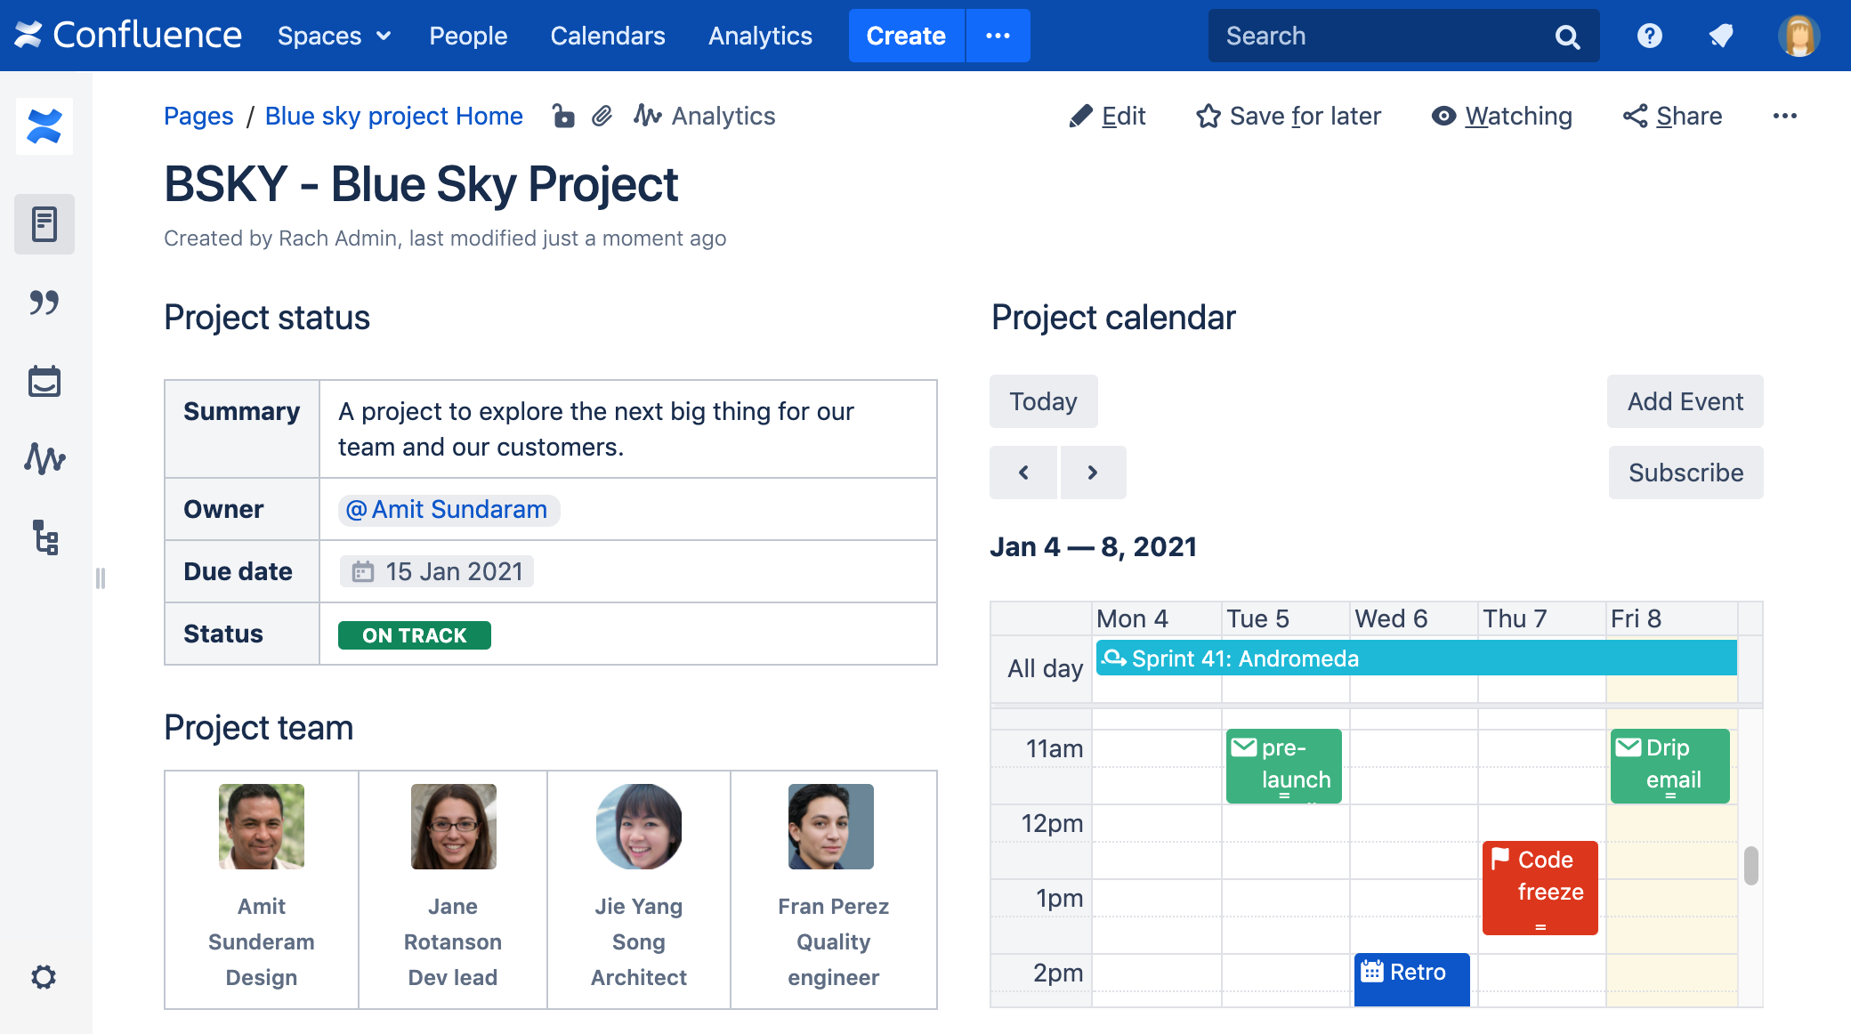Expand Spaces dropdown navigation menu
The height and width of the screenshot is (1034, 1851).
(x=335, y=35)
